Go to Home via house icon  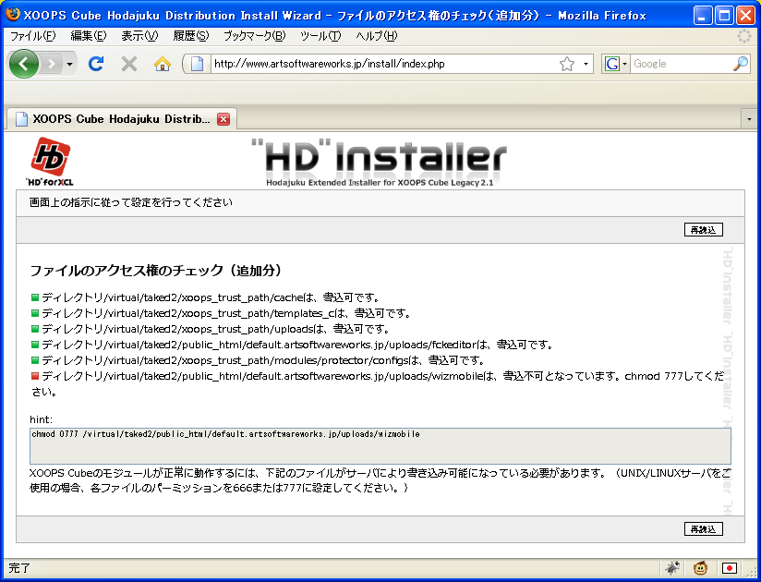click(163, 64)
